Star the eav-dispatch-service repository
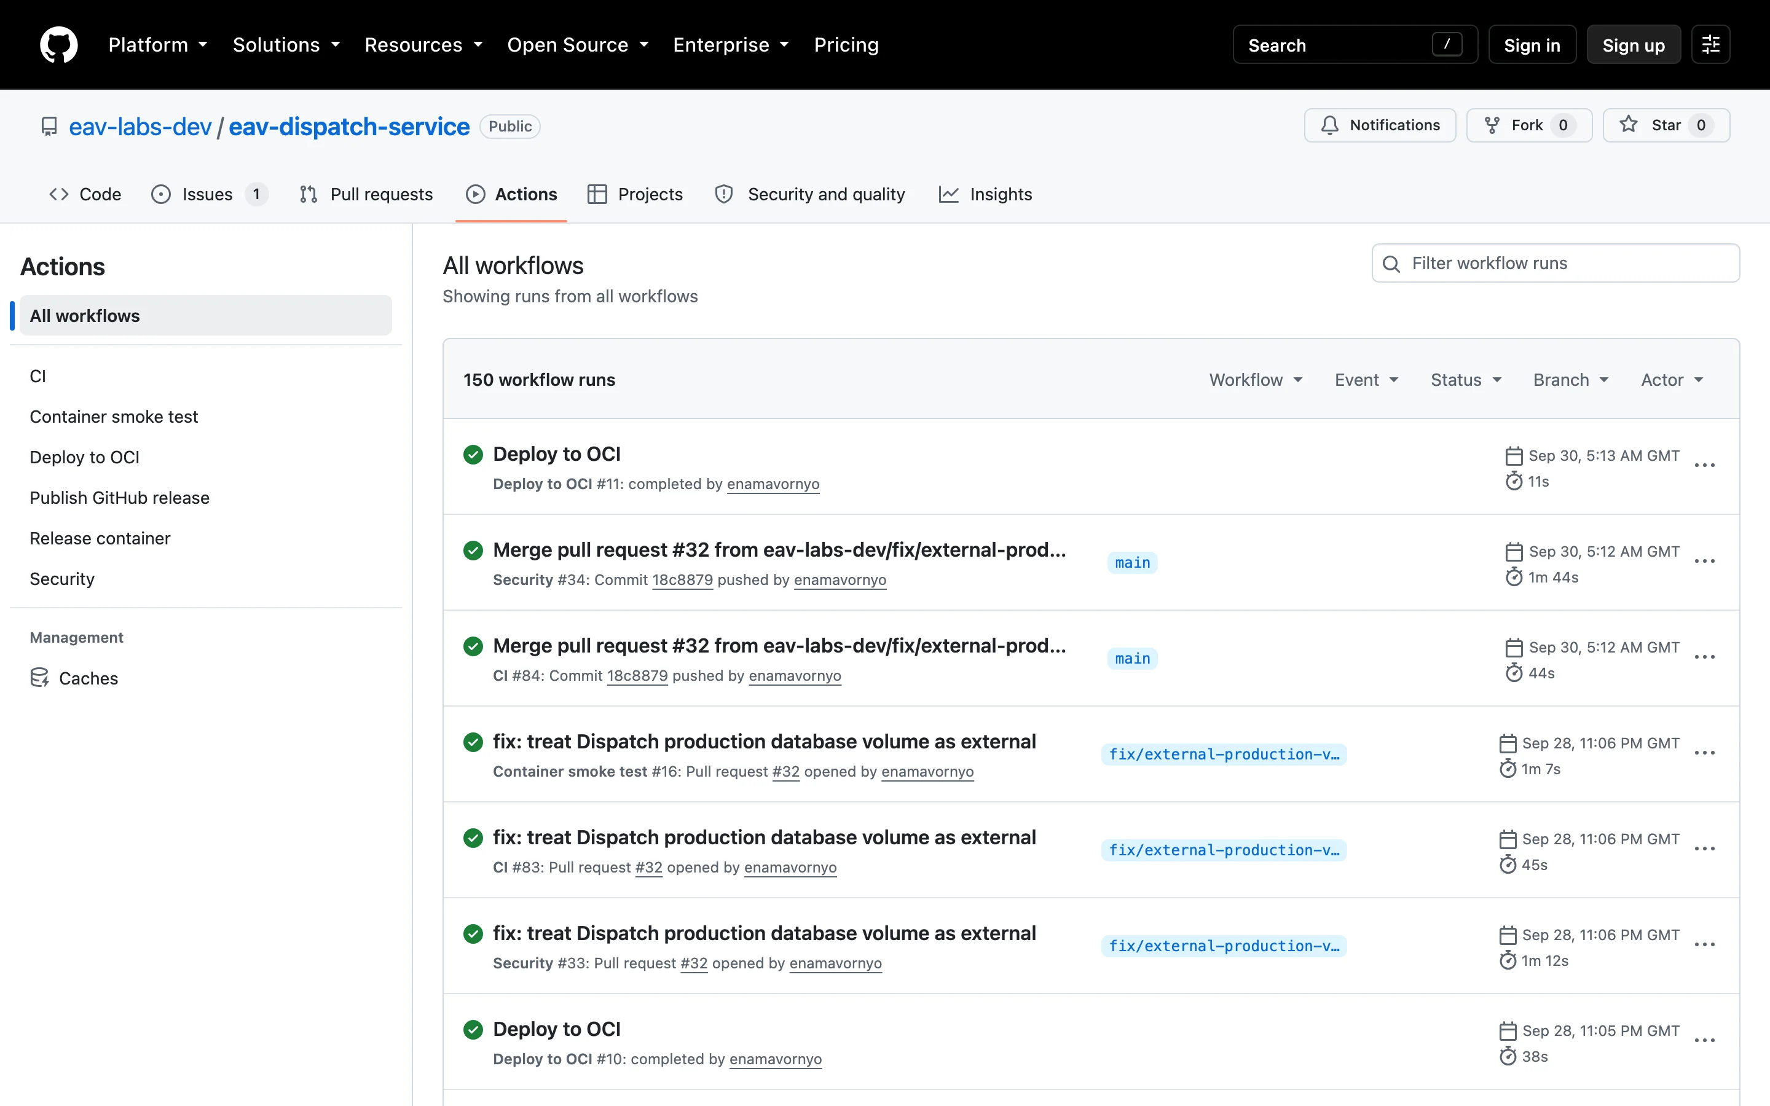 click(x=1666, y=125)
